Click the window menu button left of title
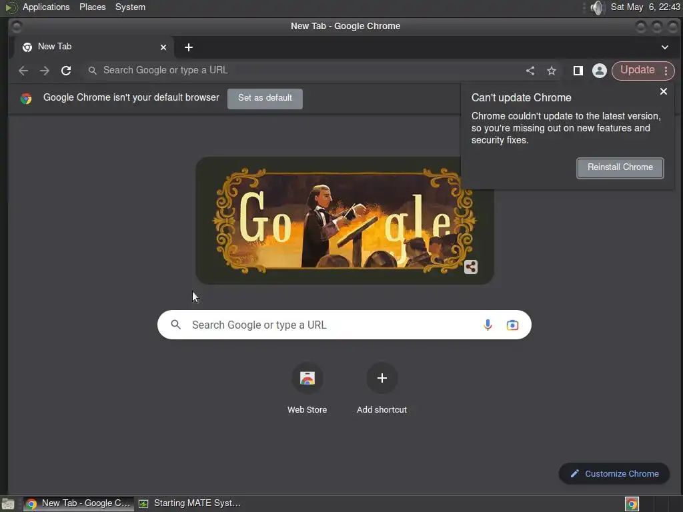The image size is (683, 512). click(17, 27)
